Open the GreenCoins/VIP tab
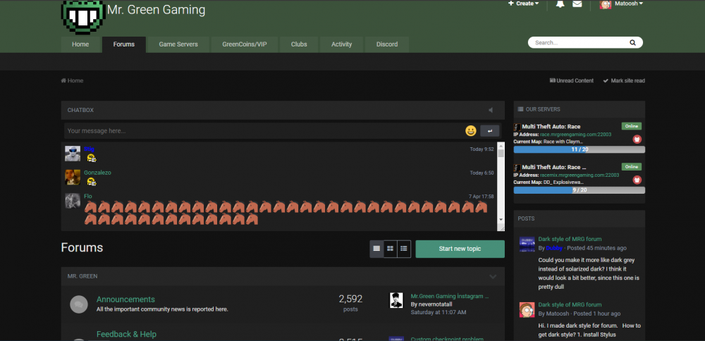Image resolution: width=705 pixels, height=341 pixels. pyautogui.click(x=245, y=44)
